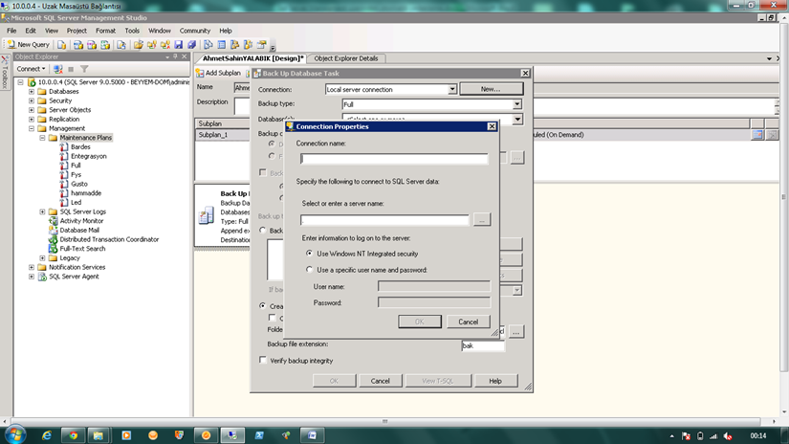Expand the SQL Server Agent node
The height and width of the screenshot is (444, 789).
(32, 277)
